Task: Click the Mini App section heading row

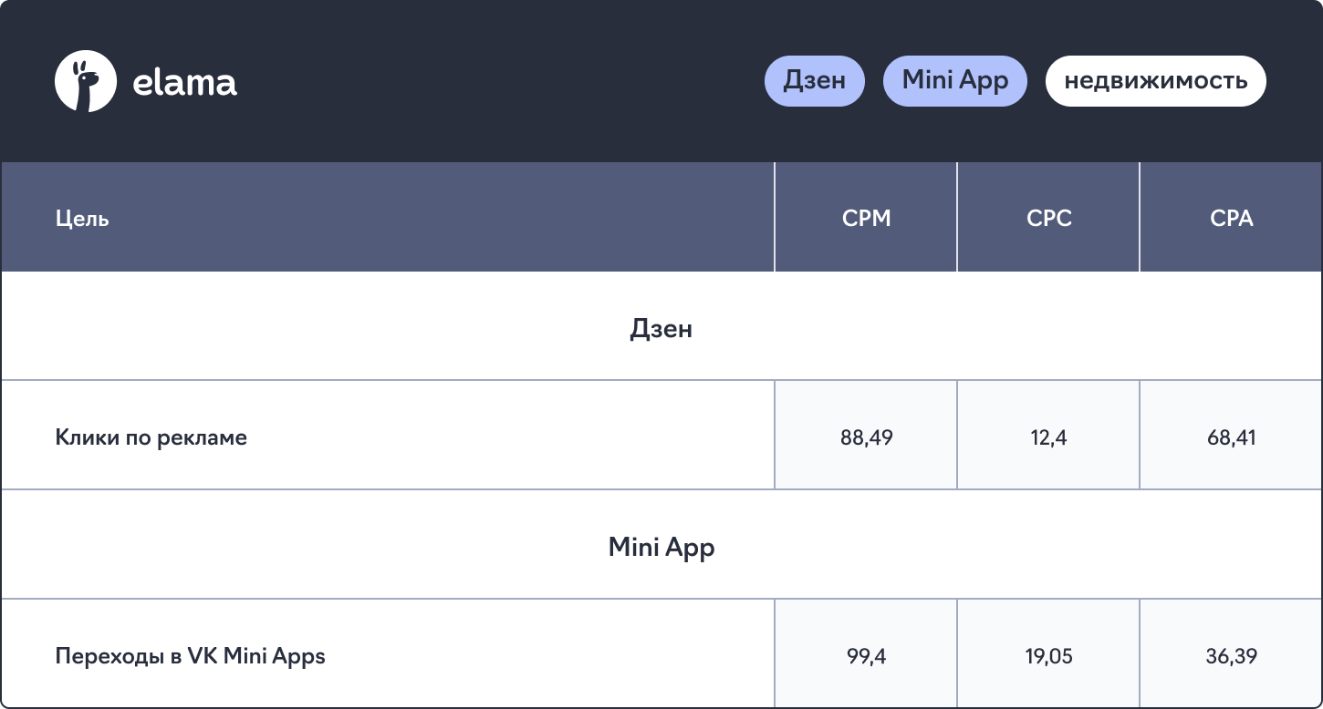Action: tap(661, 546)
